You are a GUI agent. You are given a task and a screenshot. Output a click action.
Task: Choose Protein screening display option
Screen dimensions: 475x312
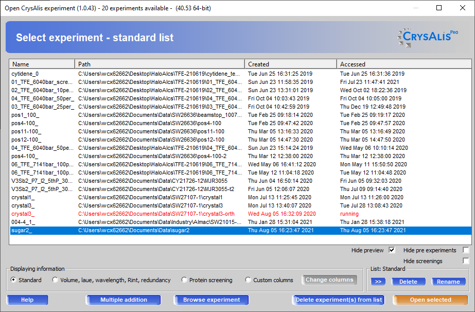pos(185,280)
